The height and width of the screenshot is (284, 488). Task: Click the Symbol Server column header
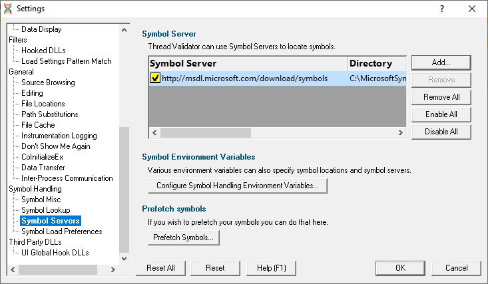click(x=248, y=63)
